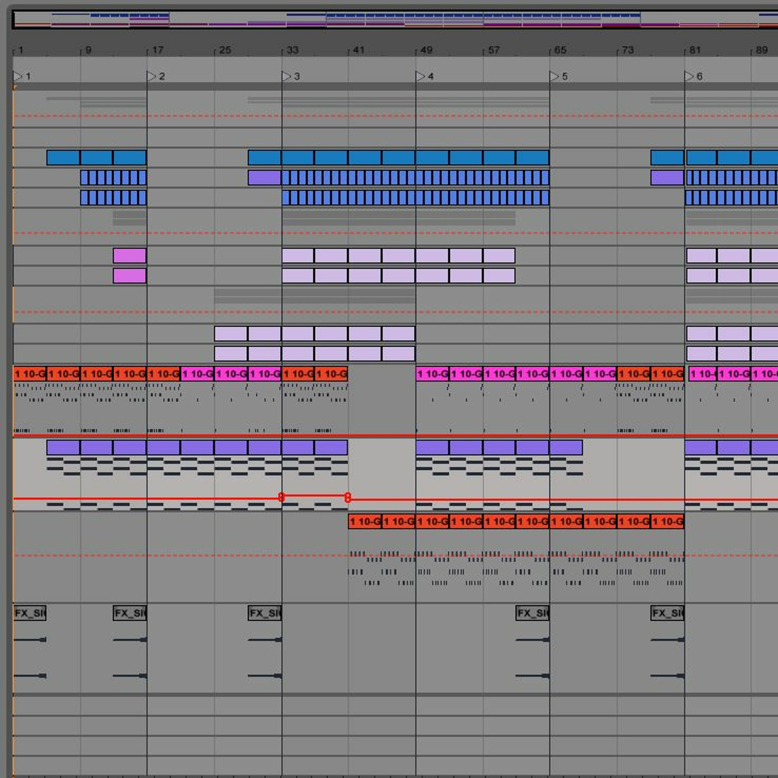
Task: Click first red automation breakpoint at bar 33
Action: [x=281, y=497]
